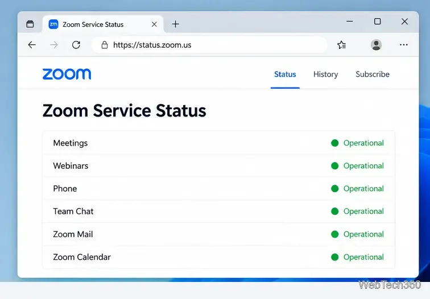This screenshot has width=430, height=299.
Task: View site info via the lock icon
Action: pos(105,45)
